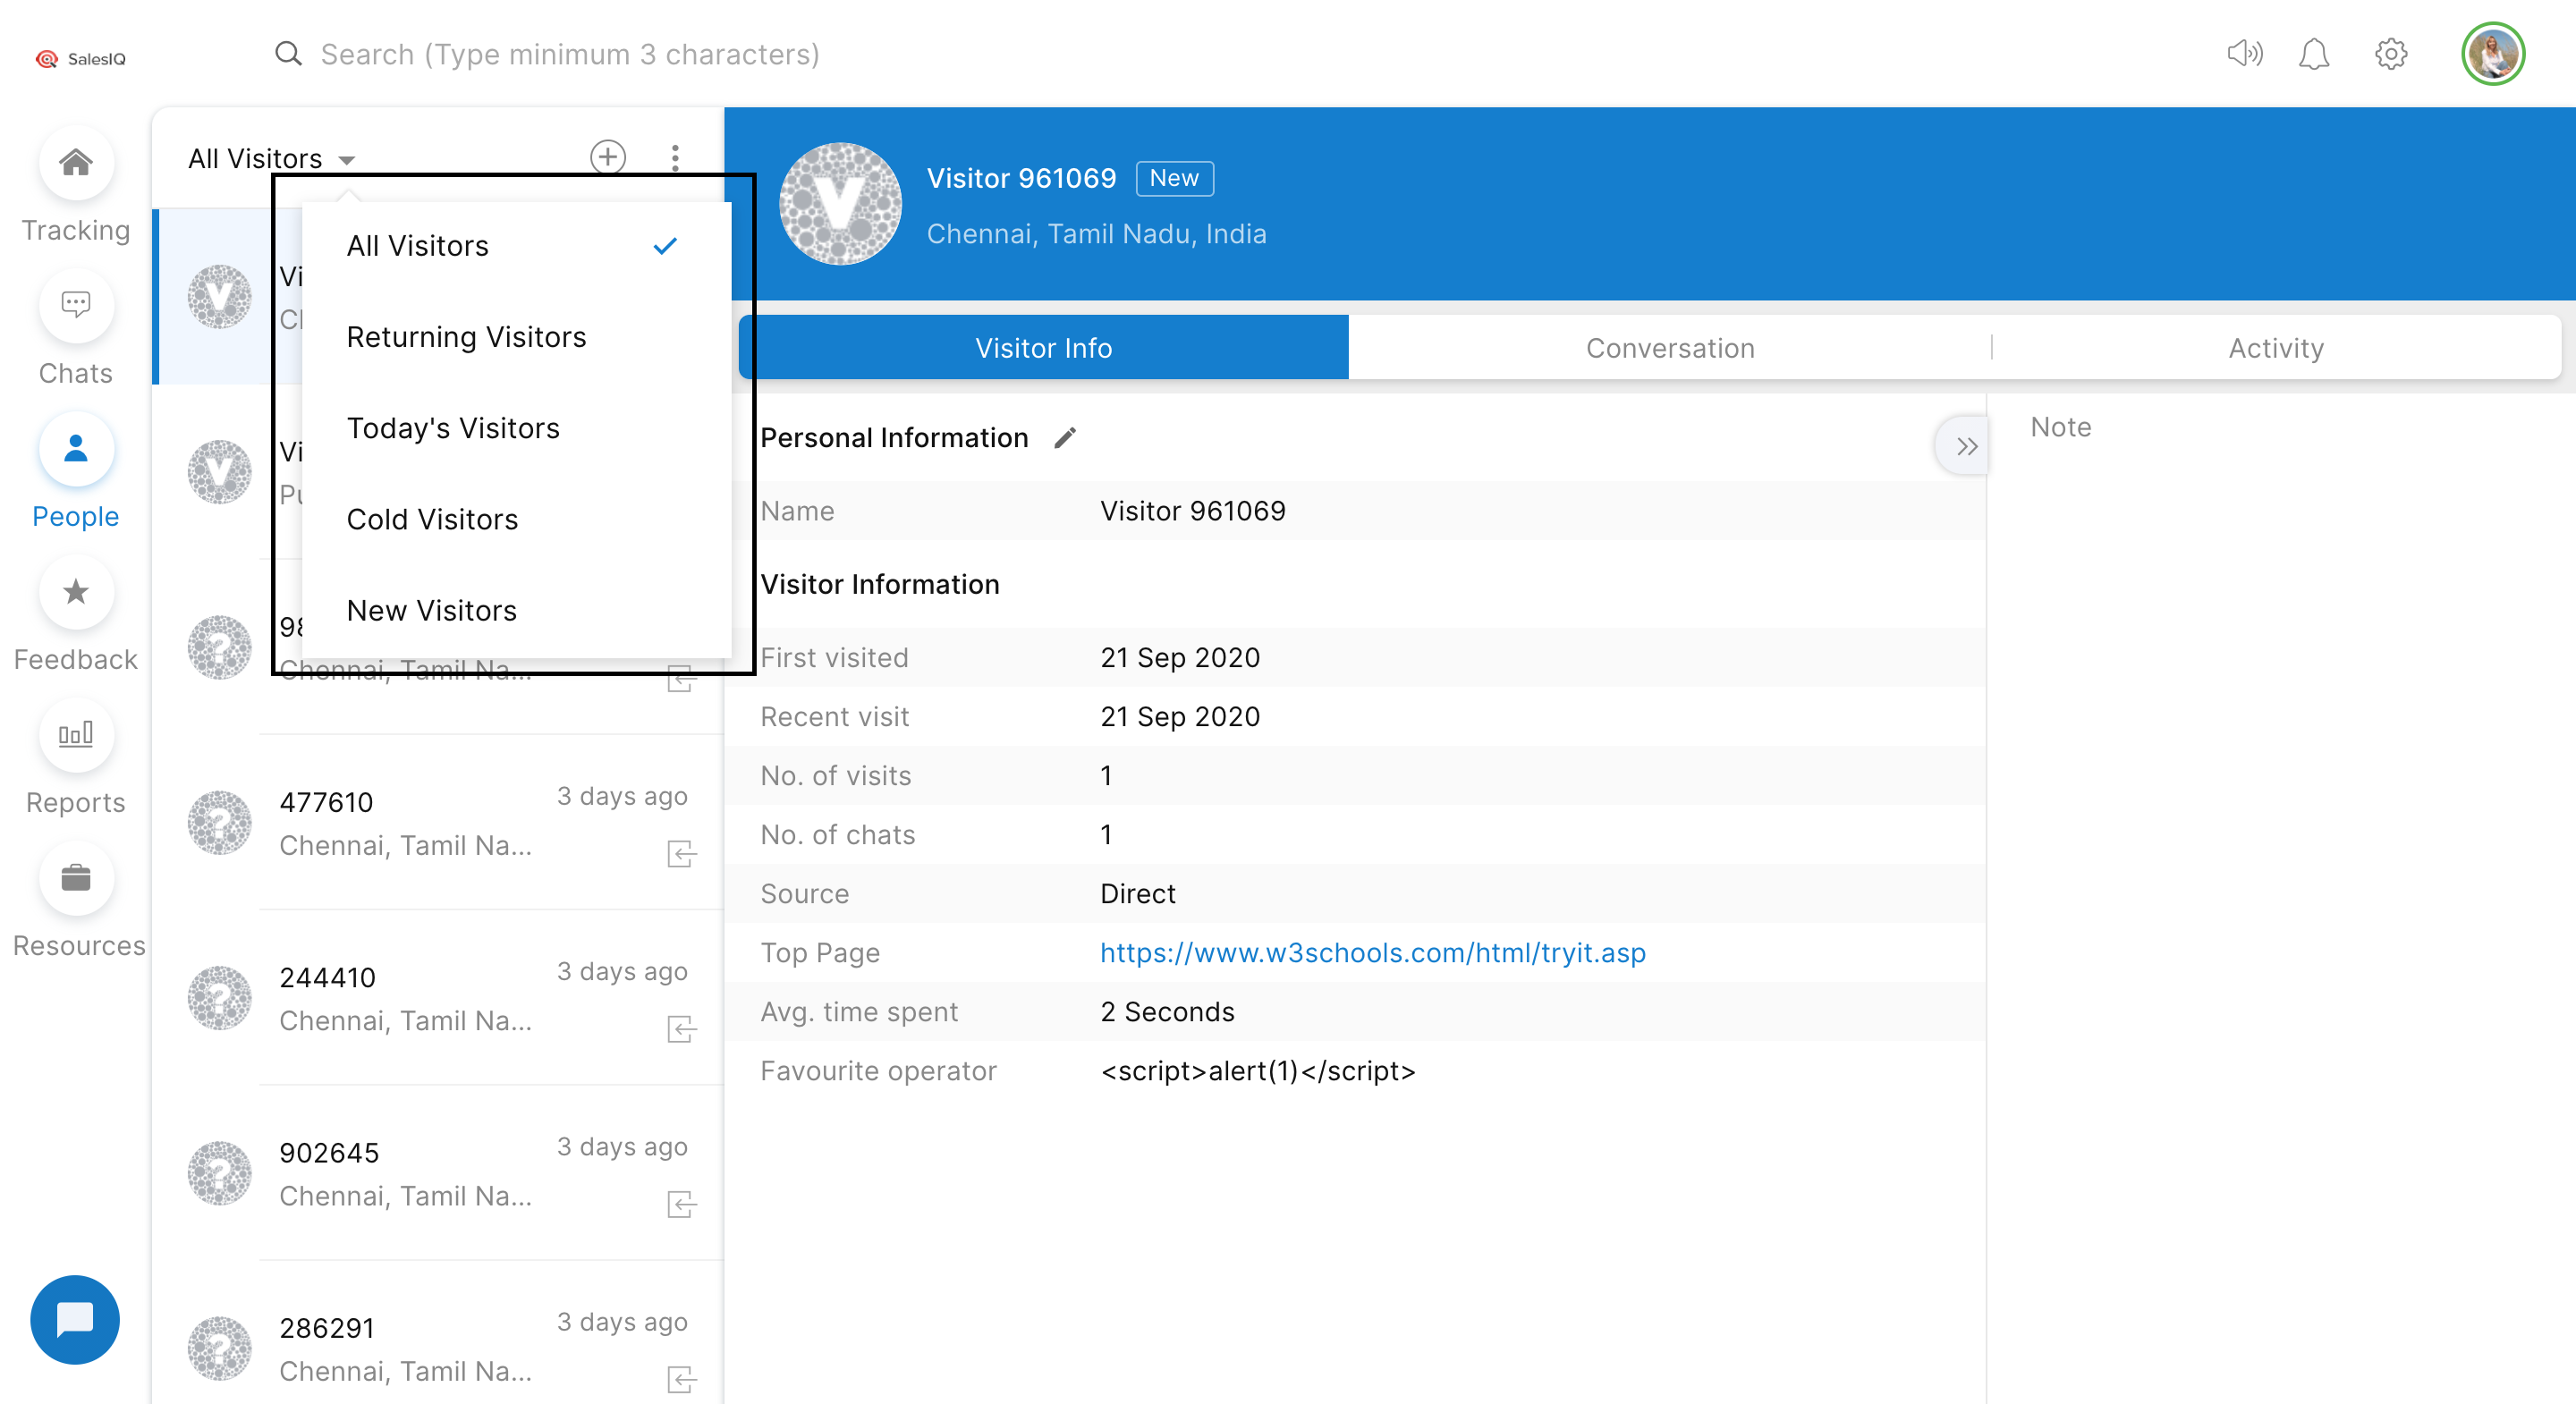This screenshot has width=2576, height=1404.
Task: Collapse Note panel with double chevron
Action: tap(1966, 446)
